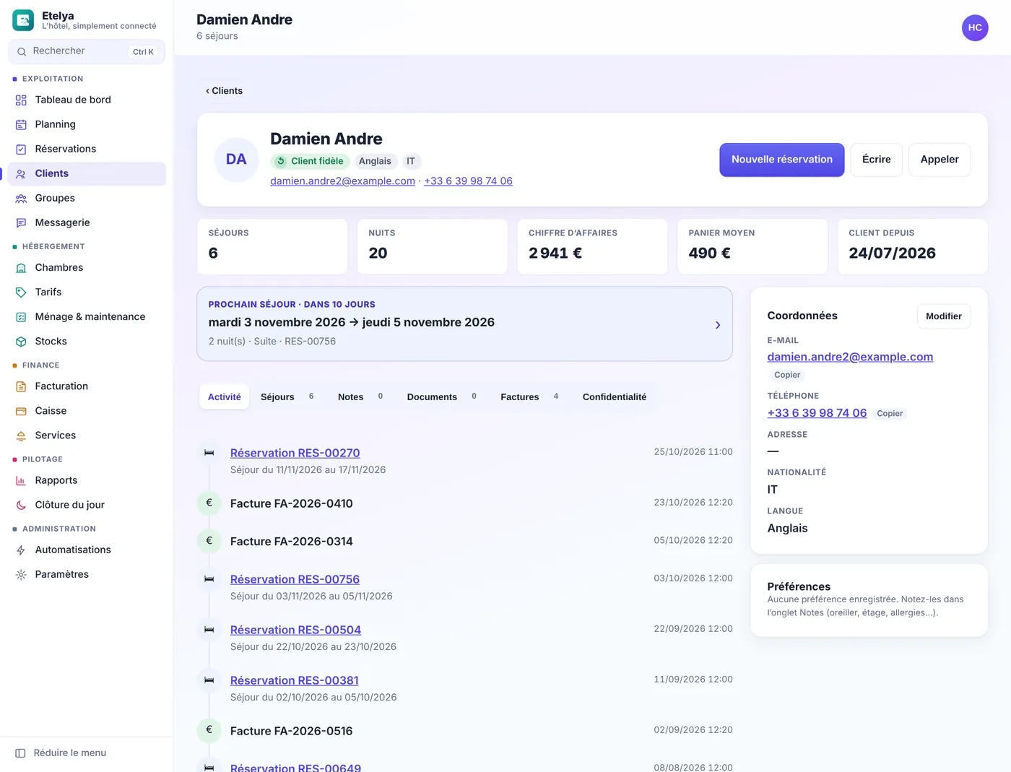The height and width of the screenshot is (772, 1011).
Task: Click the Planning calendar icon
Action: 21,125
